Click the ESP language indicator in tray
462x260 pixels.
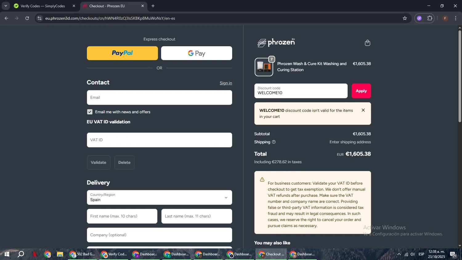click(421, 254)
